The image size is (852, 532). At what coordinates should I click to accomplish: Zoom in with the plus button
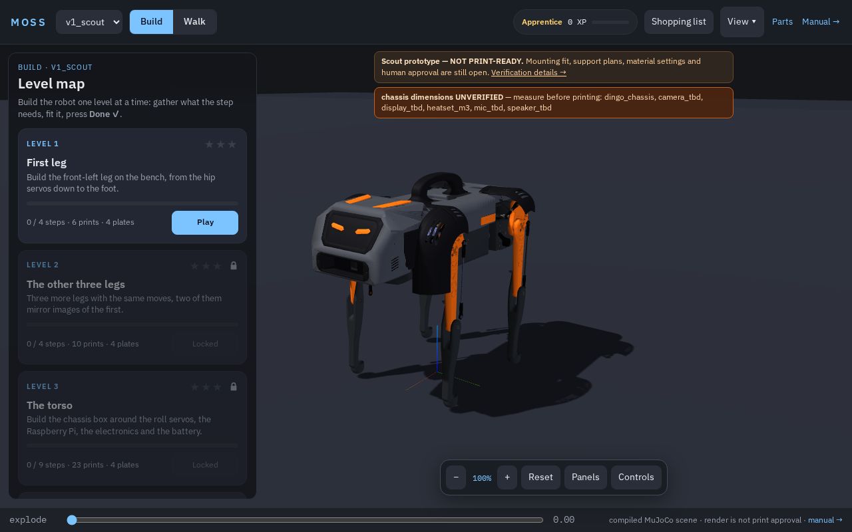tap(507, 477)
